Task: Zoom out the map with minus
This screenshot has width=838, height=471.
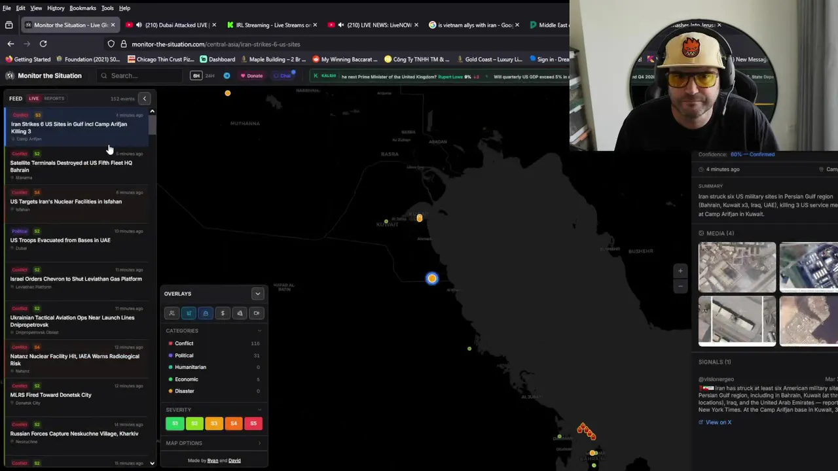Action: 680,286
